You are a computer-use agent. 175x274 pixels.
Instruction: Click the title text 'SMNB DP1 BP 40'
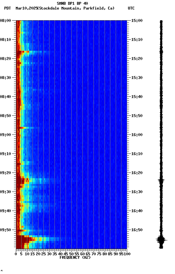point(72,3)
